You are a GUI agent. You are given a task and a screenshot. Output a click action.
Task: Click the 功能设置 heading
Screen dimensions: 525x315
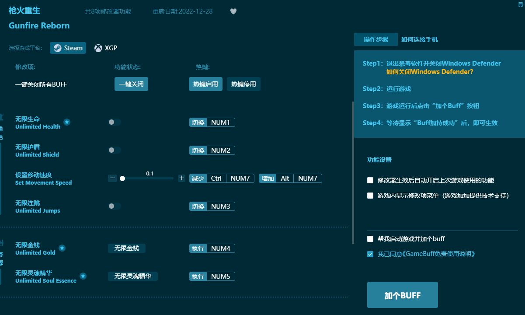tap(379, 160)
